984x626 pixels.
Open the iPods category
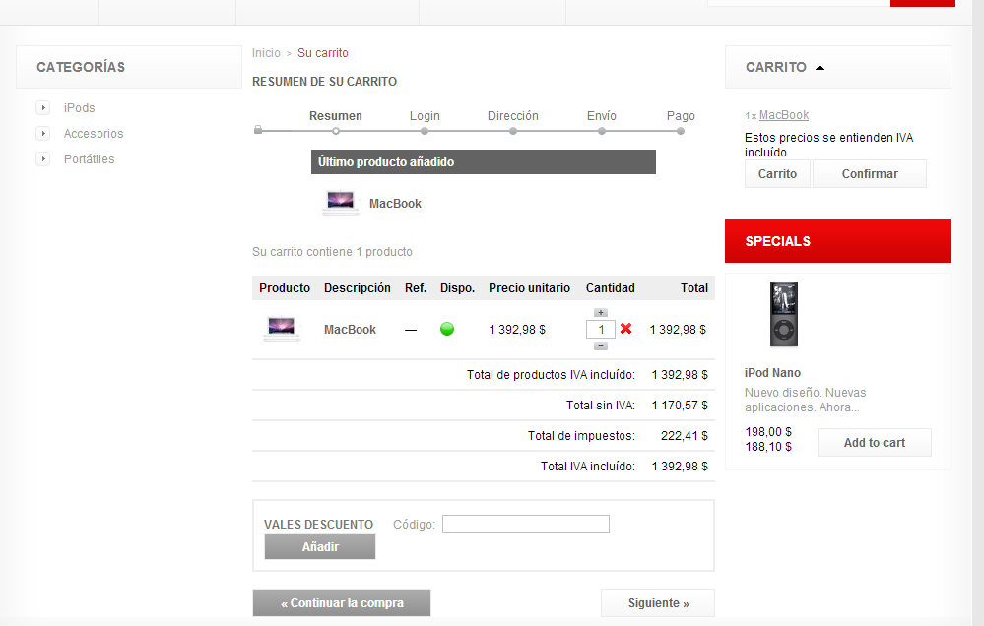pyautogui.click(x=79, y=108)
